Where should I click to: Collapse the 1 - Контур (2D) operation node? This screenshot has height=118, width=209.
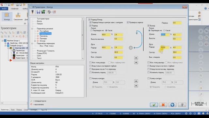[x=8, y=48]
